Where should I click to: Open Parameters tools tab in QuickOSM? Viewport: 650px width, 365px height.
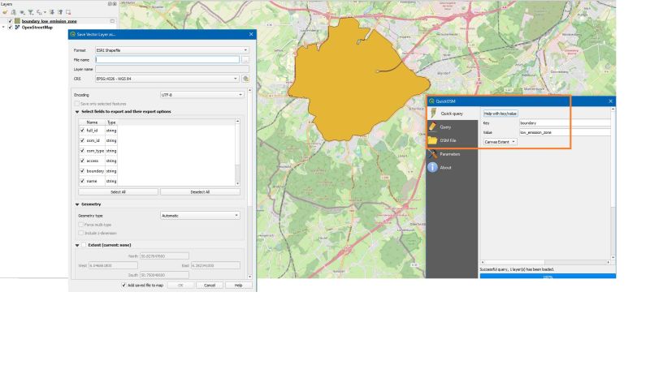(x=453, y=154)
